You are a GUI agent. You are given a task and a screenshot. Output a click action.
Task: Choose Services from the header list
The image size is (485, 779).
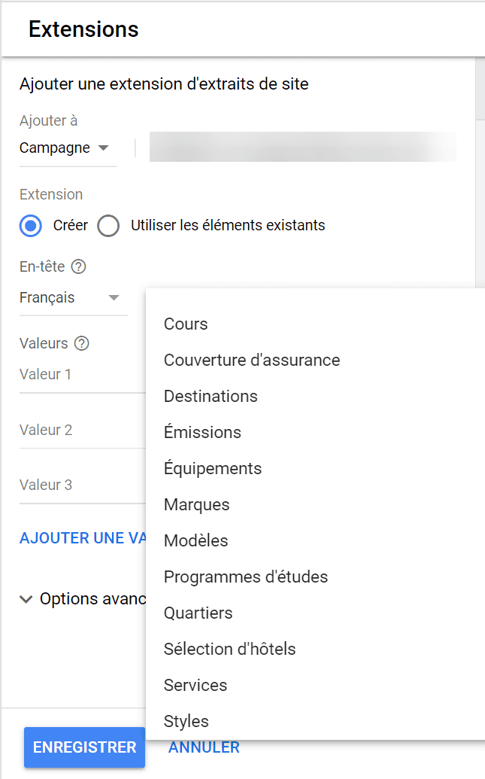coord(196,685)
